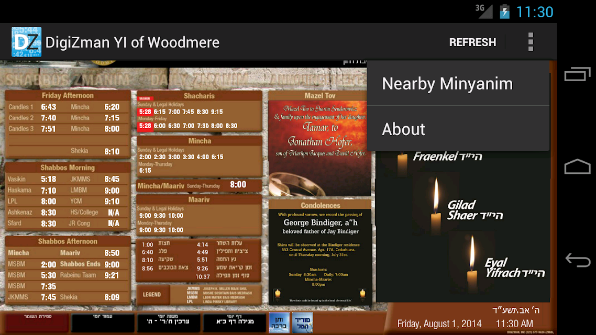The image size is (596, 335).
Task: Tap the 'DigiZman YI of Woodmere' title
Action: 133,42
